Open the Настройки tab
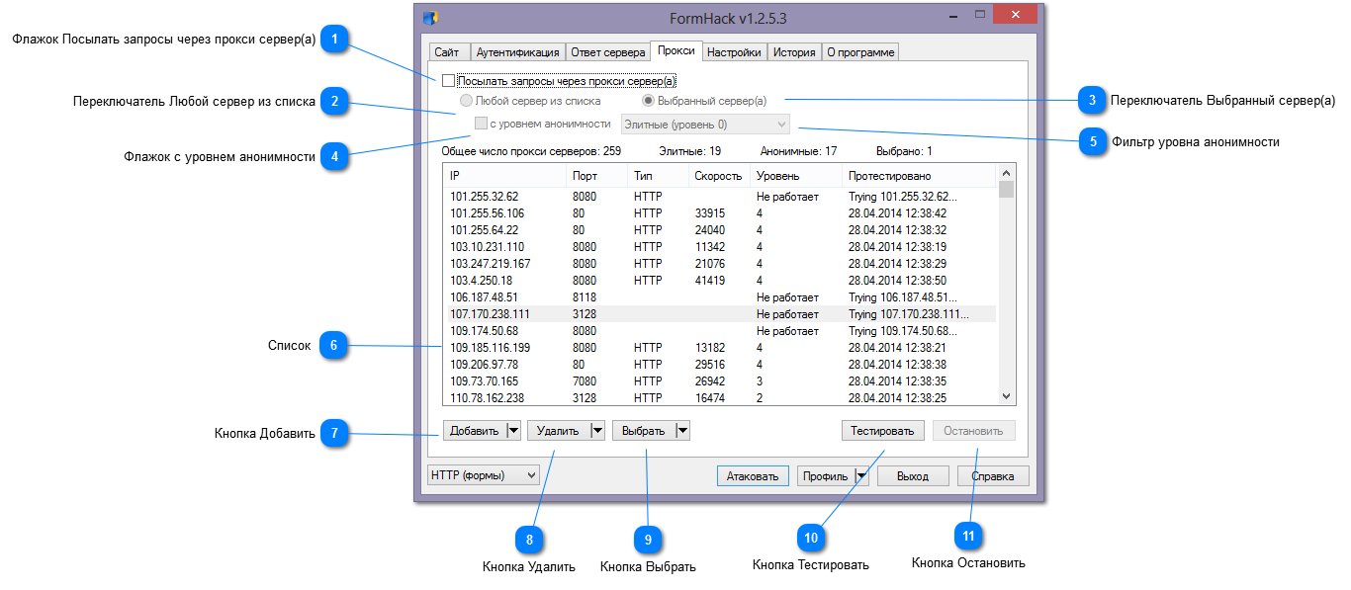Screen dimensions: 1351x590 733,52
